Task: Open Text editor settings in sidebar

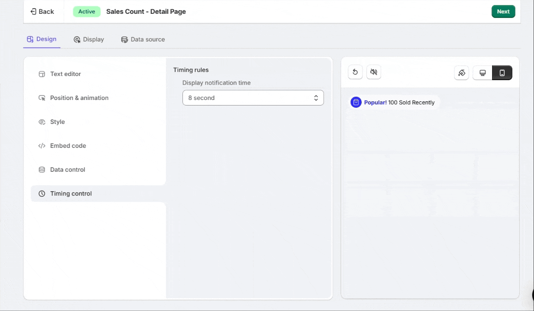Action: (x=65, y=74)
